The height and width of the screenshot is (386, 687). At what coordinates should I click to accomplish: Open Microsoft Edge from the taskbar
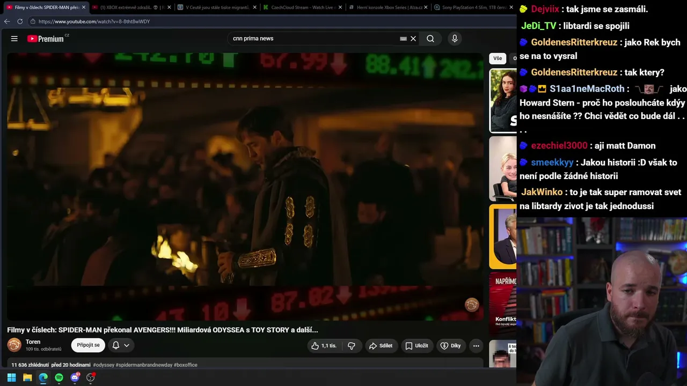43,377
